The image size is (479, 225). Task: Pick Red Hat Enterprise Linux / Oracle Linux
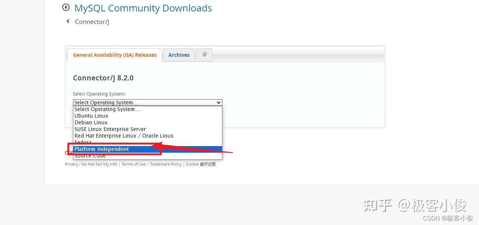point(124,135)
